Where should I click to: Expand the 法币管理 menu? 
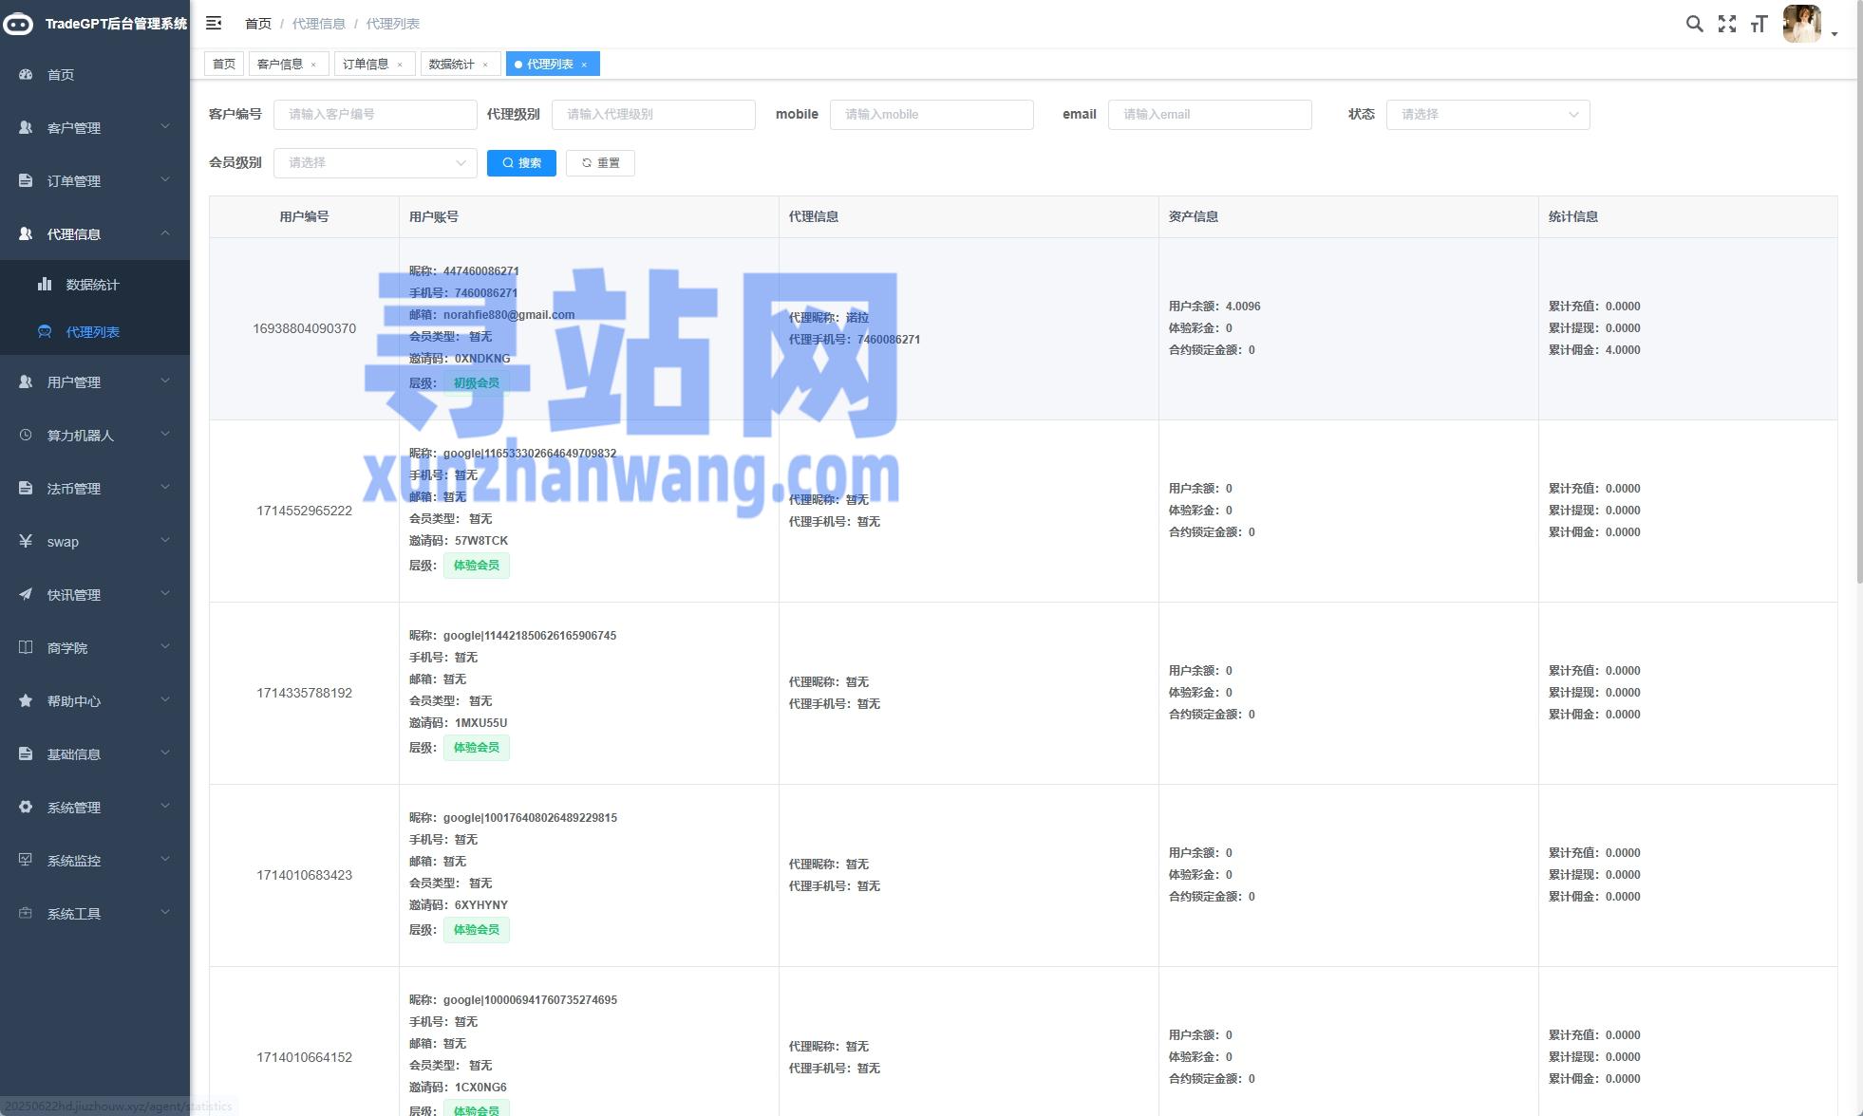(165, 487)
